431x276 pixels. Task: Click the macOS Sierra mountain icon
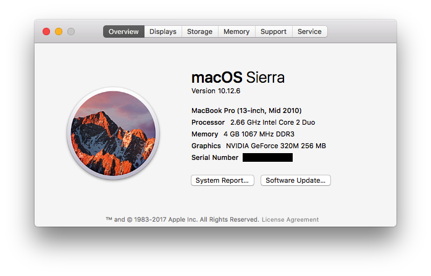113,132
